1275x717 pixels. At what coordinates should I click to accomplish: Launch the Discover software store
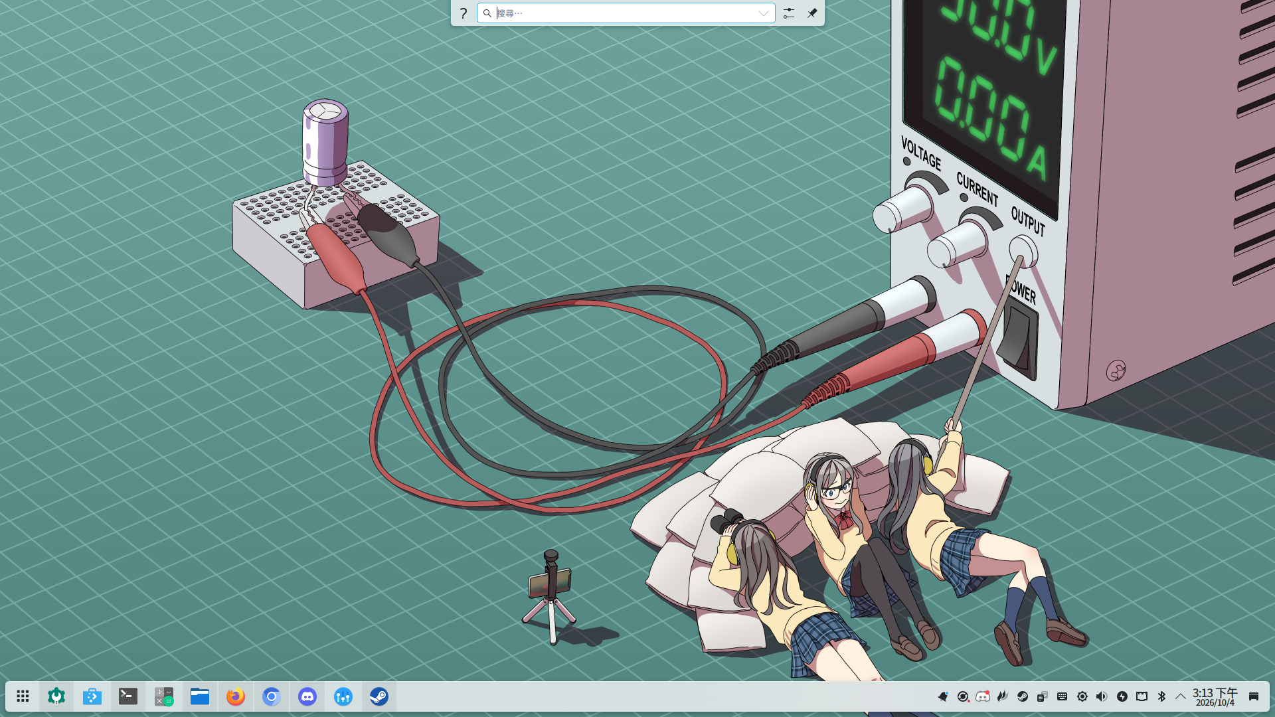[92, 696]
